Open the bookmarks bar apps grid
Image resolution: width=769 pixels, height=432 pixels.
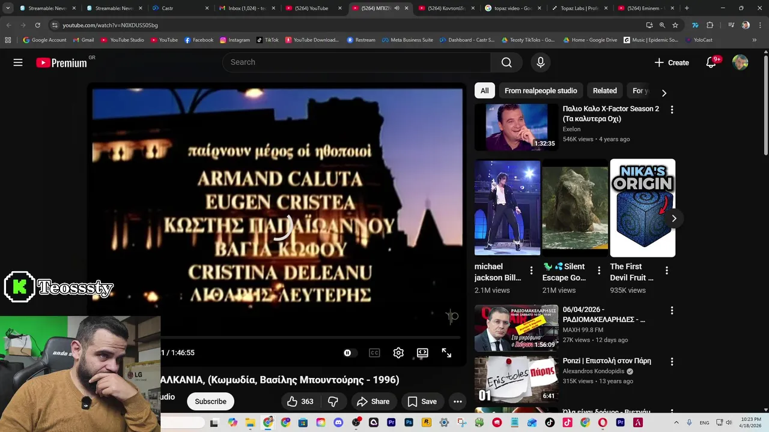click(x=8, y=40)
